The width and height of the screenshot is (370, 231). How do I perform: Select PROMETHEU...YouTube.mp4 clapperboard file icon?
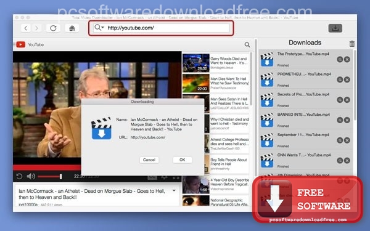267,80
